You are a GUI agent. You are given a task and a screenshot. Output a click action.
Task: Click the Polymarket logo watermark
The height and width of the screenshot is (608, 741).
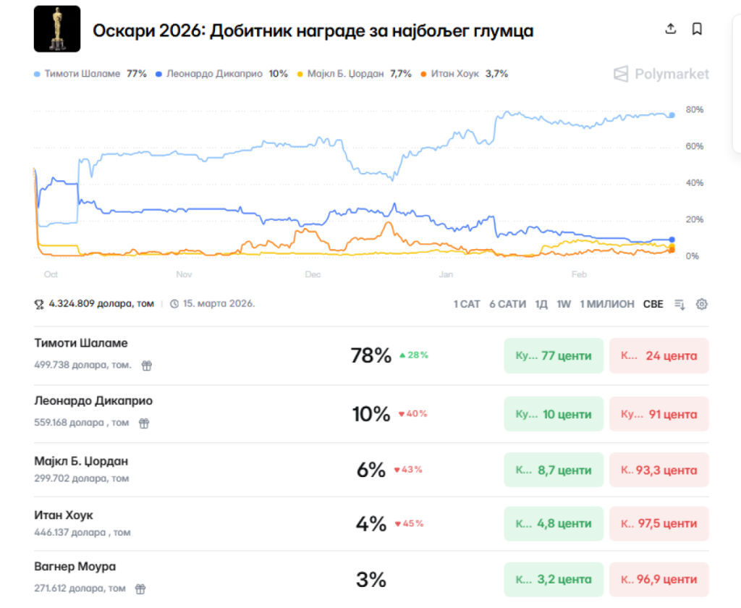[x=661, y=74]
